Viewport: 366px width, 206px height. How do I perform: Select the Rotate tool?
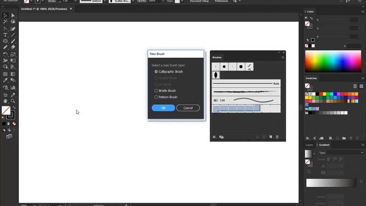5,54
